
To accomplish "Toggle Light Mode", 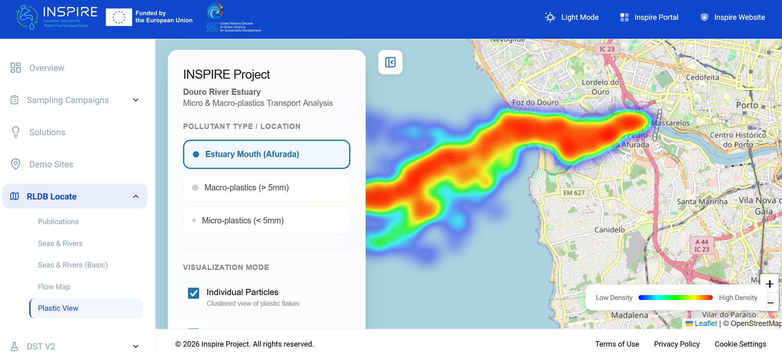I will [x=572, y=17].
